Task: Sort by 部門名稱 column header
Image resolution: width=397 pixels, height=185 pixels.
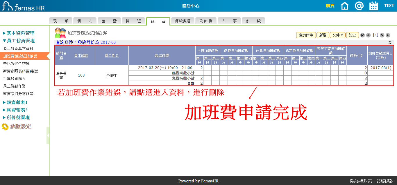Action: [x=61, y=55]
